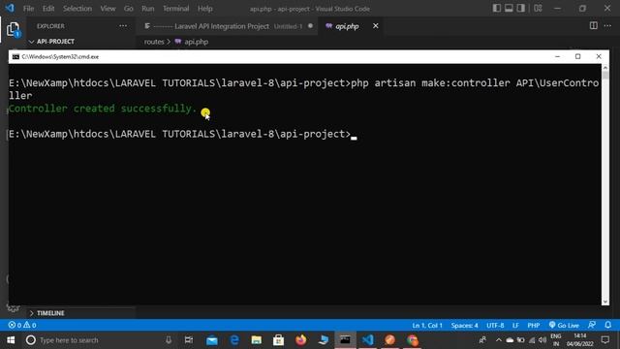Toggle the bottom panel layout
620x349 pixels.
click(x=509, y=9)
